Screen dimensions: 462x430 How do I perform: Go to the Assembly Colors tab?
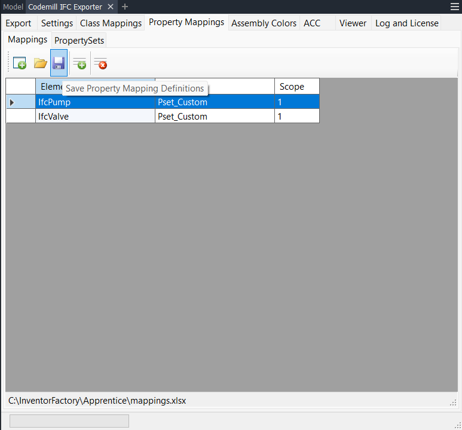[264, 23]
